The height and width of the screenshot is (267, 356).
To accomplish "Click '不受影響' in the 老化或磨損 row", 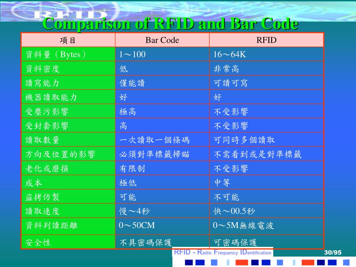I will point(266,169).
